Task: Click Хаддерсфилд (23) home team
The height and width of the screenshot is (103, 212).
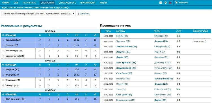Action: click(126, 68)
